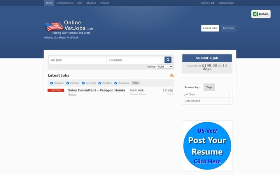Uncheck the Internship checkbox
Viewport: 280px width, 175px height.
[83, 83]
